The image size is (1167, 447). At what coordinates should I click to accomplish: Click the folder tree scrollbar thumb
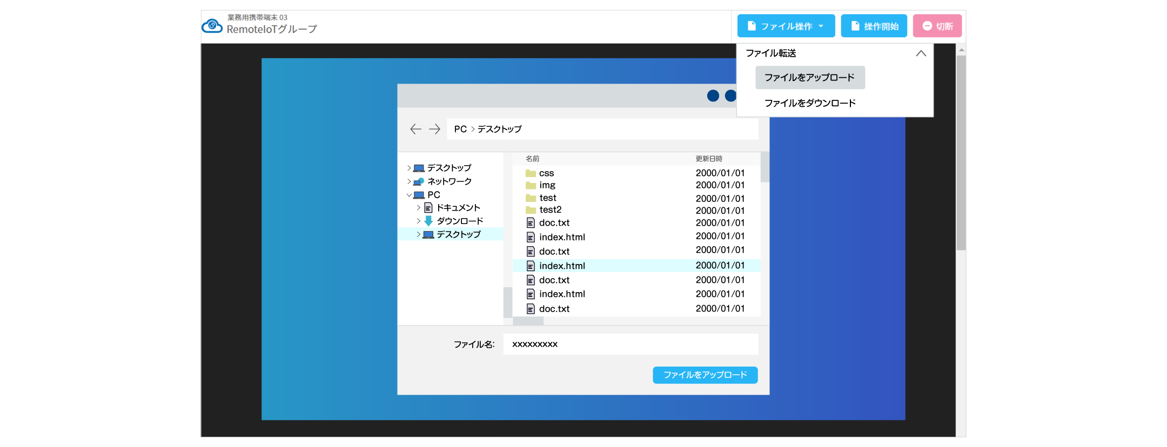(x=507, y=302)
